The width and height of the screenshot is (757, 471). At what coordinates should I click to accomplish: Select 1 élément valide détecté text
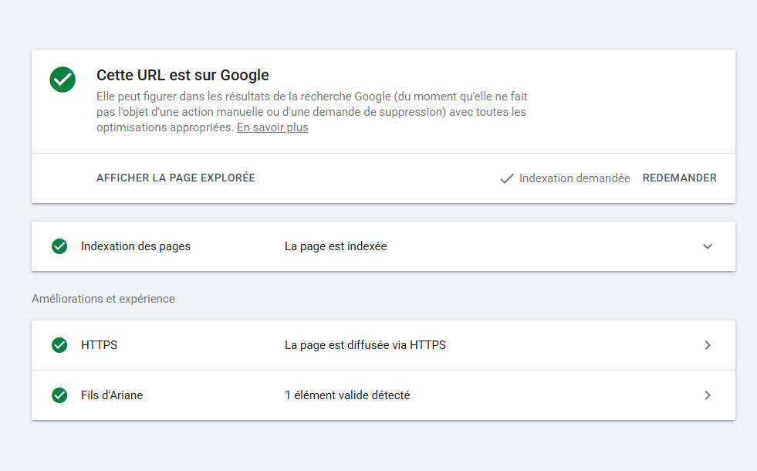point(347,395)
